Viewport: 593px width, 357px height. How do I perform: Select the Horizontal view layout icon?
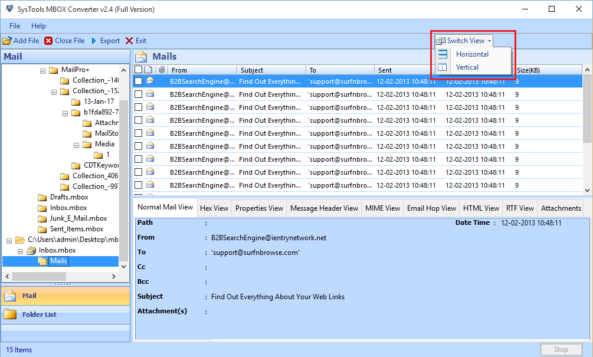pos(443,54)
